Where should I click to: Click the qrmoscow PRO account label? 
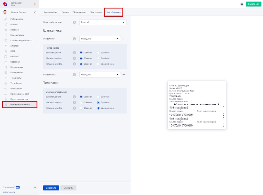click(x=16, y=4)
